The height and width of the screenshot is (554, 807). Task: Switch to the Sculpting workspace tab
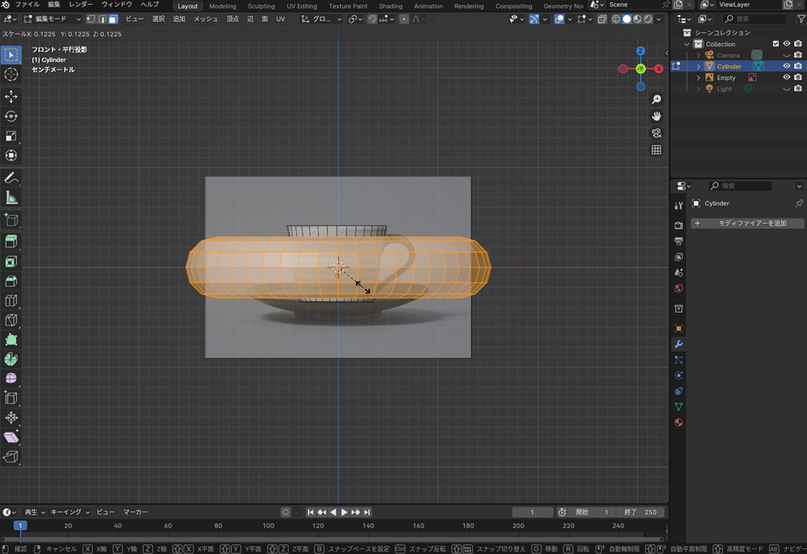261,6
